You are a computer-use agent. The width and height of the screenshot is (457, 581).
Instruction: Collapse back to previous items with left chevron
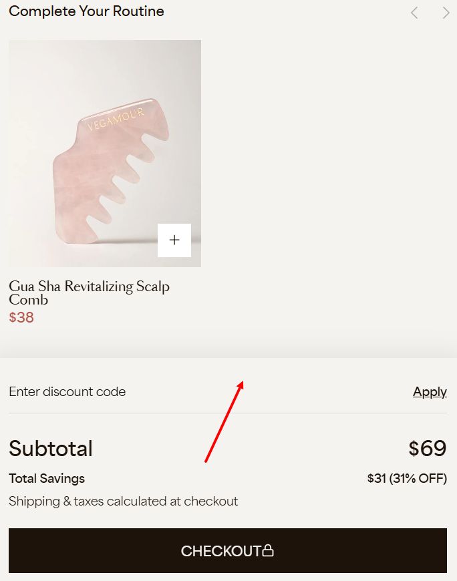tap(414, 12)
